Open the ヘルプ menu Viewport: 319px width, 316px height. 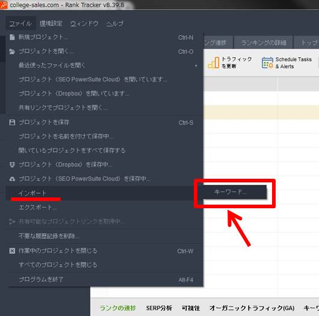tap(115, 23)
